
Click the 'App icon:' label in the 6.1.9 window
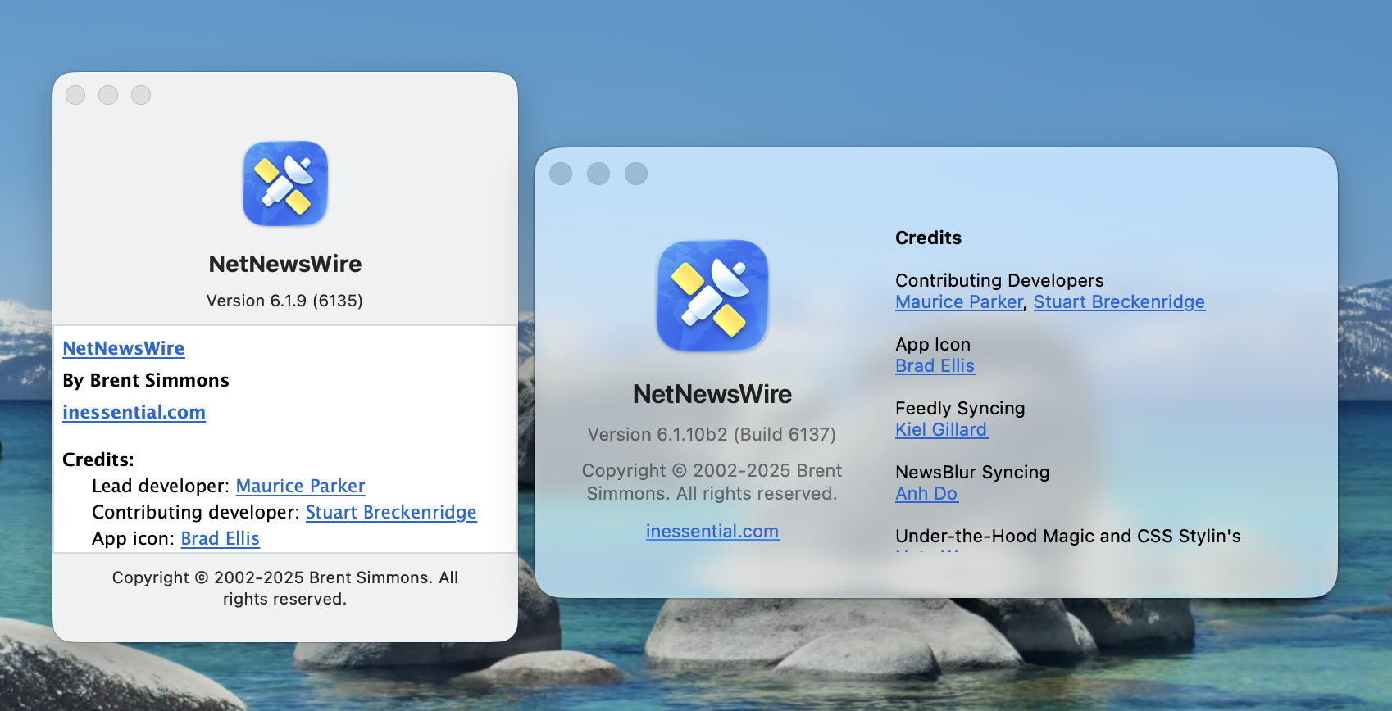point(134,538)
